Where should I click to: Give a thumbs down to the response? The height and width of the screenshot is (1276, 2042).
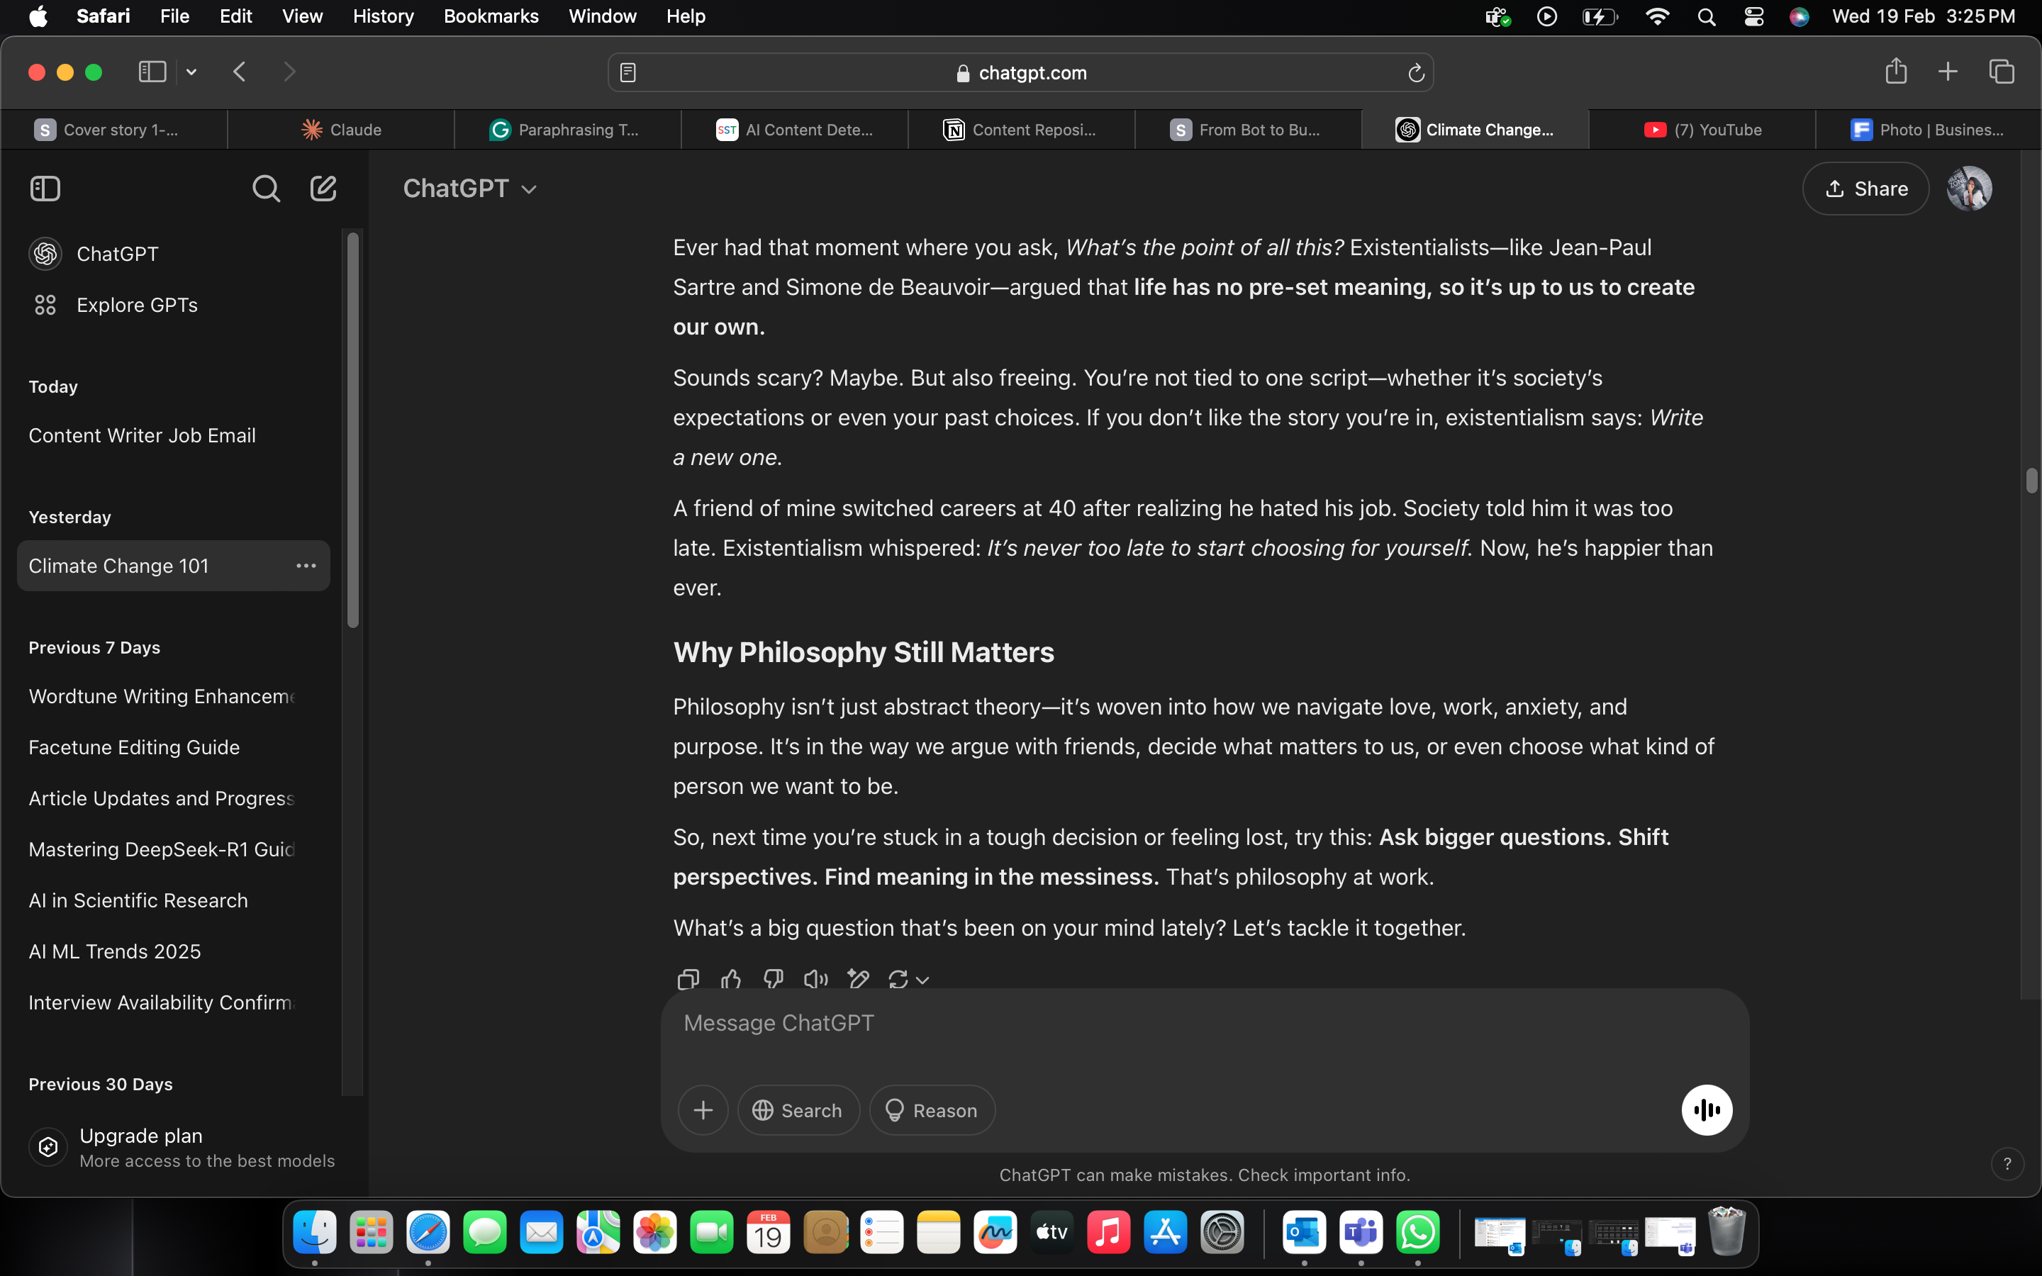[x=773, y=979]
